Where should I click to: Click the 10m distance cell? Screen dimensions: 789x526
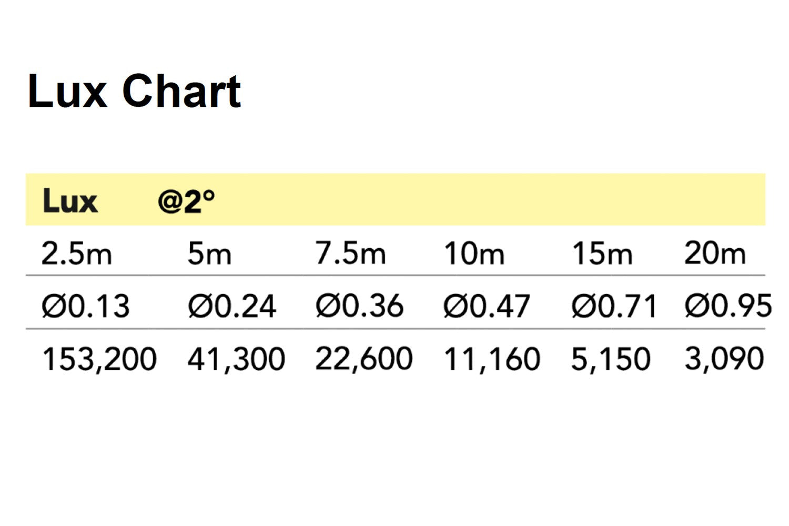tap(474, 254)
